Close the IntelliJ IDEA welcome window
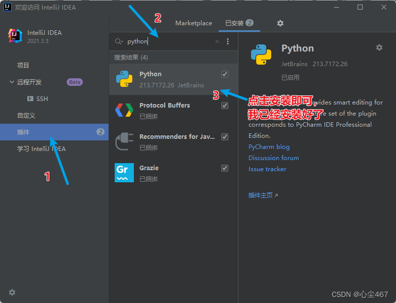396x303 pixels. [384, 7]
